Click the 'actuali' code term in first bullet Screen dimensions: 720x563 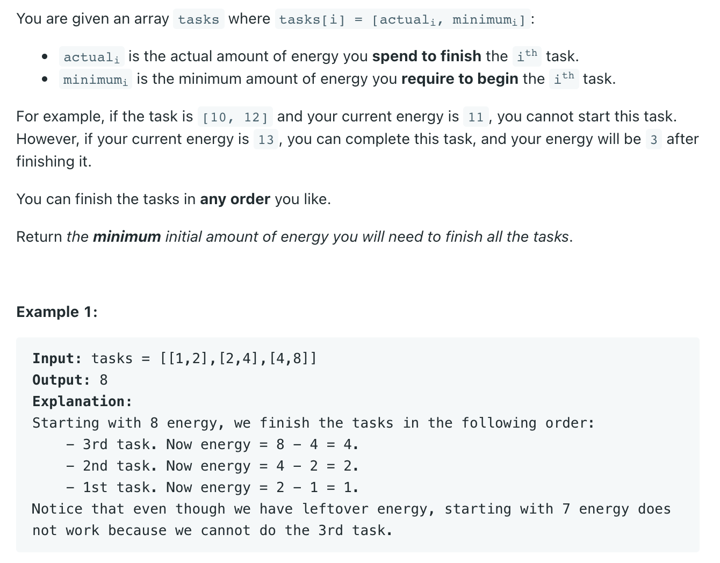pos(92,57)
